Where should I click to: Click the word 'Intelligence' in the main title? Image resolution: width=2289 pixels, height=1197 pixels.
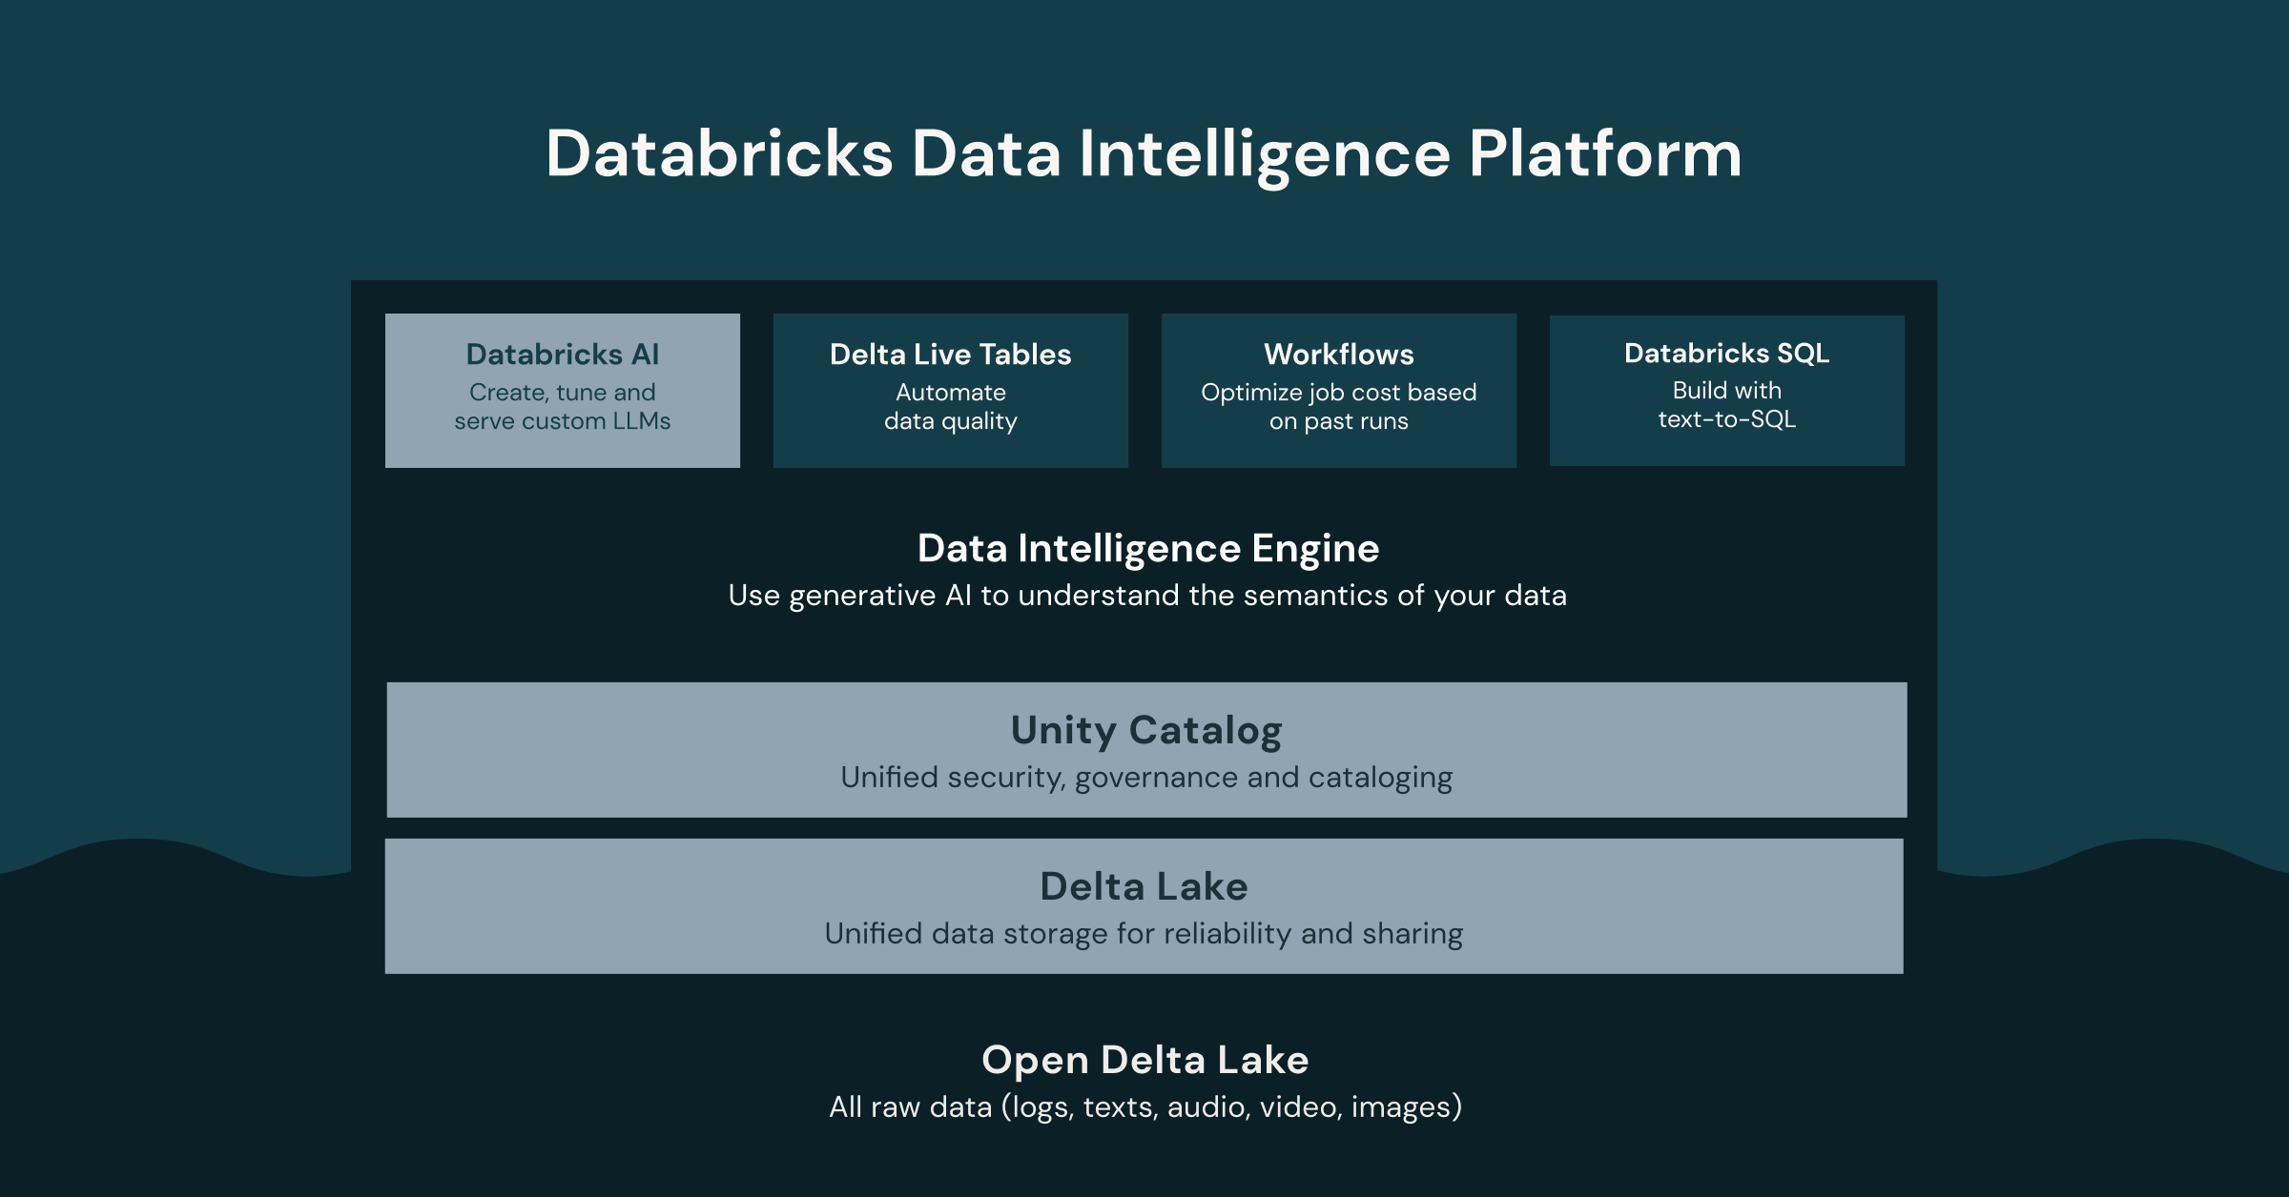pos(1265,154)
